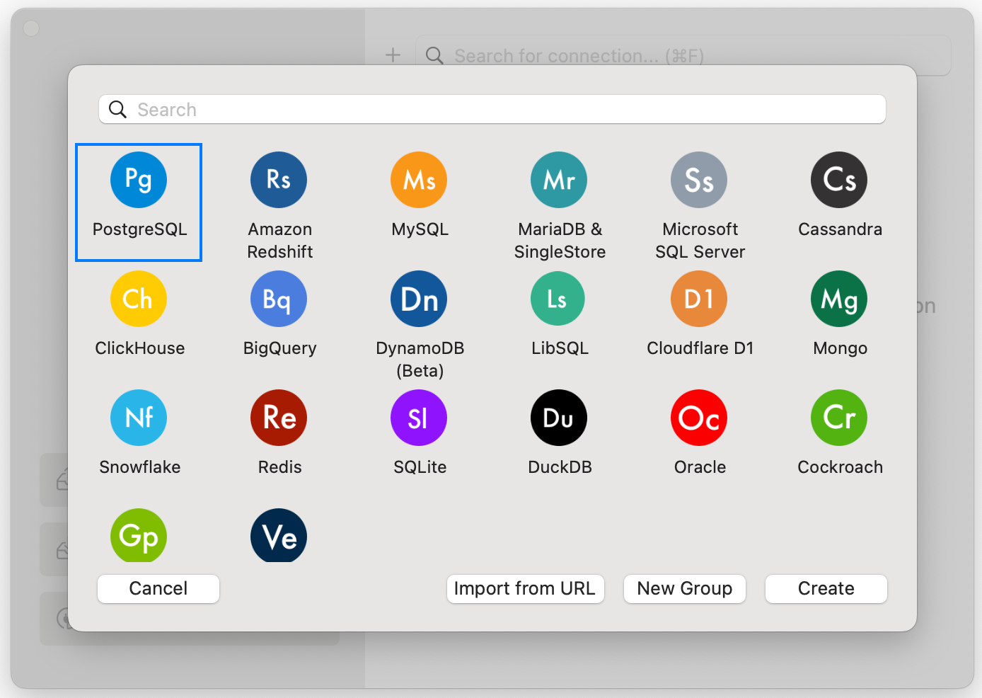
Task: Choose the Snowflake database
Action: pyautogui.click(x=139, y=418)
